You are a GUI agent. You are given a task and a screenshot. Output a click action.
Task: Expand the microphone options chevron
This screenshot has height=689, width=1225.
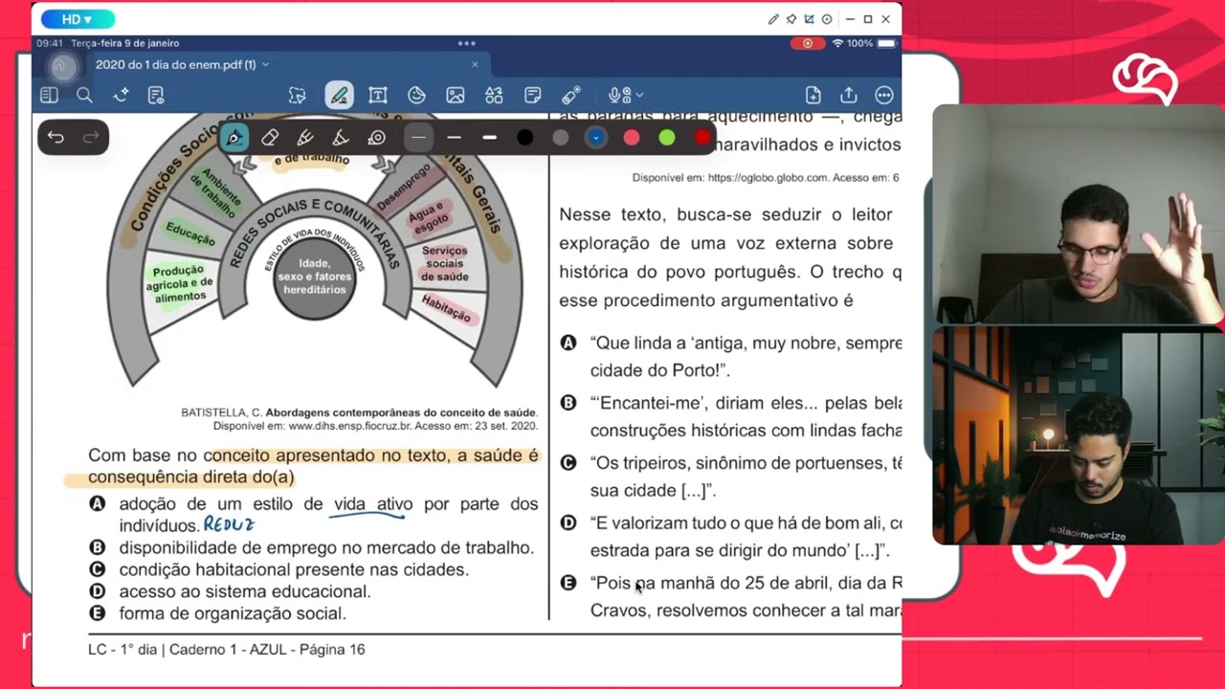click(639, 96)
